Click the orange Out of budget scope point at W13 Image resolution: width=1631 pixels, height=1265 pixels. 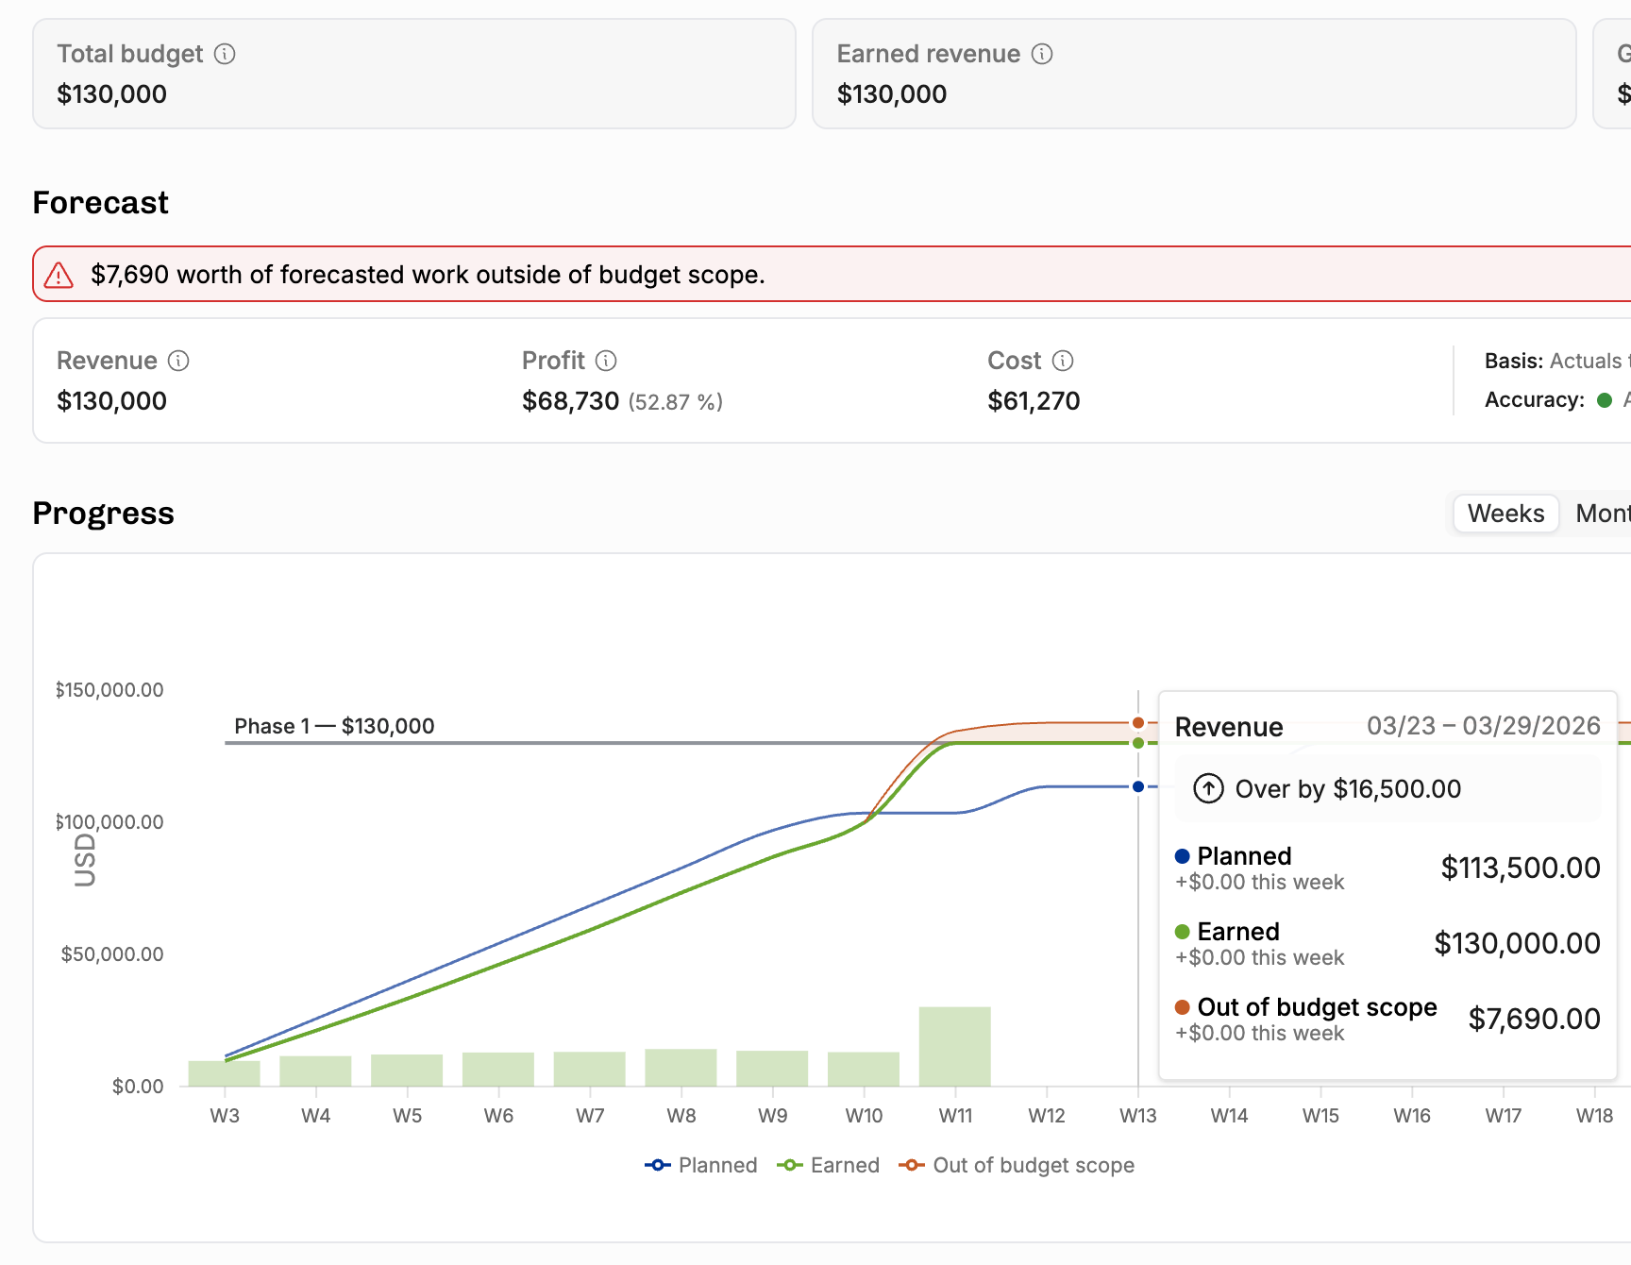1138,723
